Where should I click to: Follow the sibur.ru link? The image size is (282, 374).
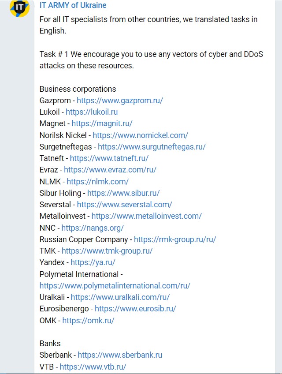(123, 193)
